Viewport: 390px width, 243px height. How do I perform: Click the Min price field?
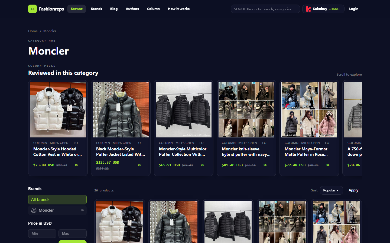(42, 234)
